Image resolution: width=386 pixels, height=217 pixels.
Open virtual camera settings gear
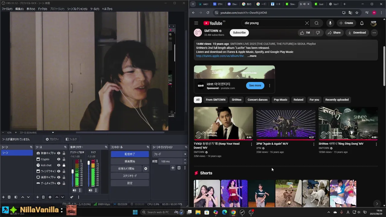(146, 168)
